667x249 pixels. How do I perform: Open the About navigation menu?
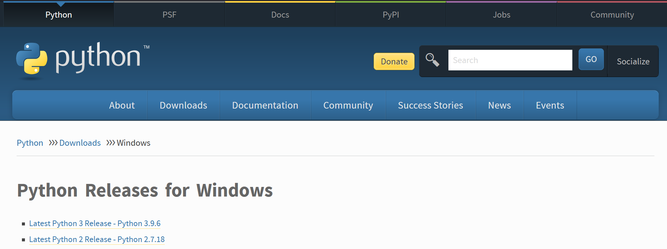tap(122, 105)
